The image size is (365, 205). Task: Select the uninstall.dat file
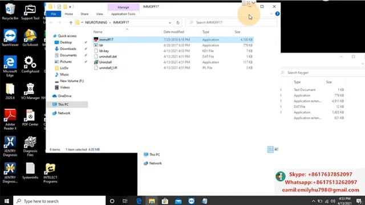(x=173, y=56)
